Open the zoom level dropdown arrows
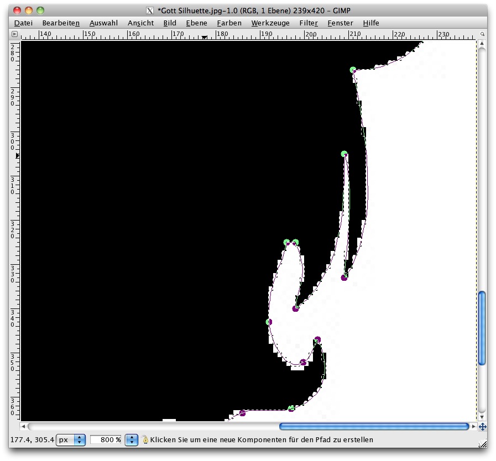 tap(132, 440)
